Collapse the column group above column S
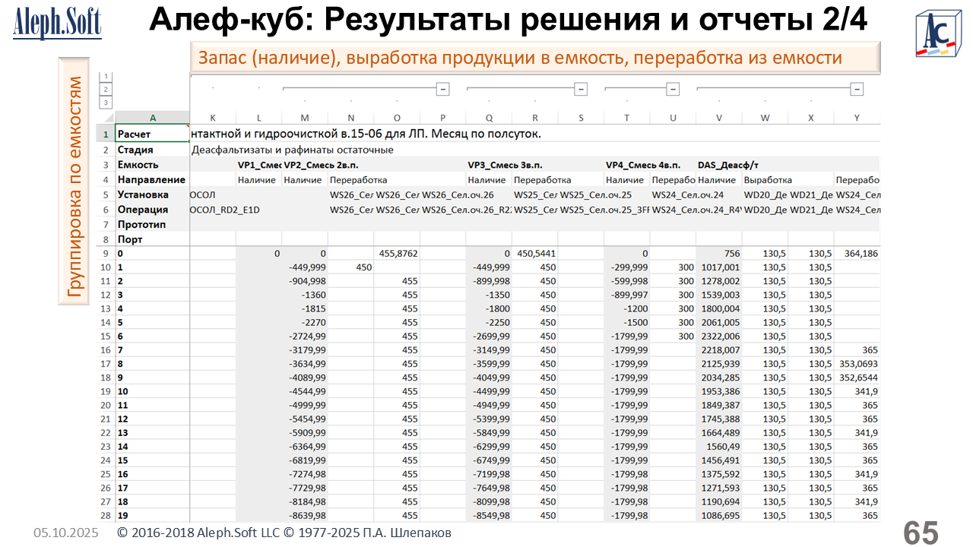This screenshot has width=973, height=547. point(581,90)
